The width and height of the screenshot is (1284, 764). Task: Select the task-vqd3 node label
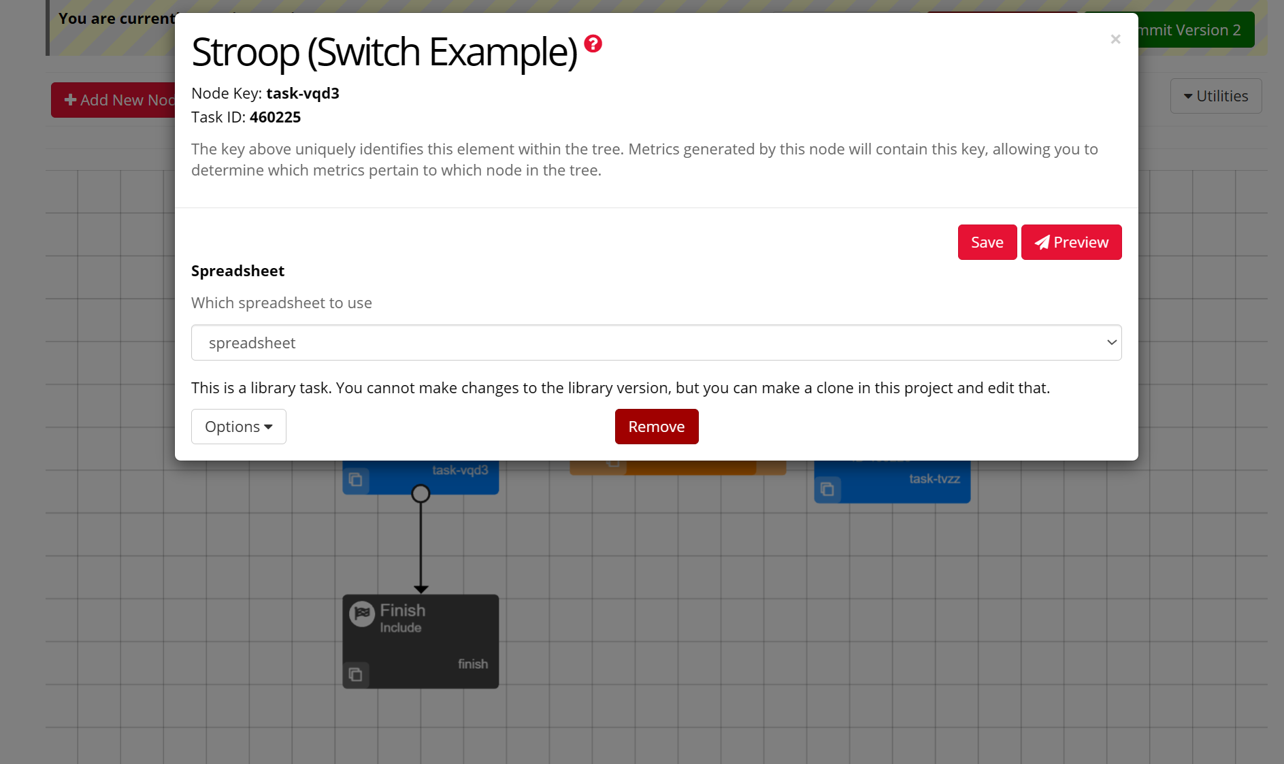click(x=460, y=470)
